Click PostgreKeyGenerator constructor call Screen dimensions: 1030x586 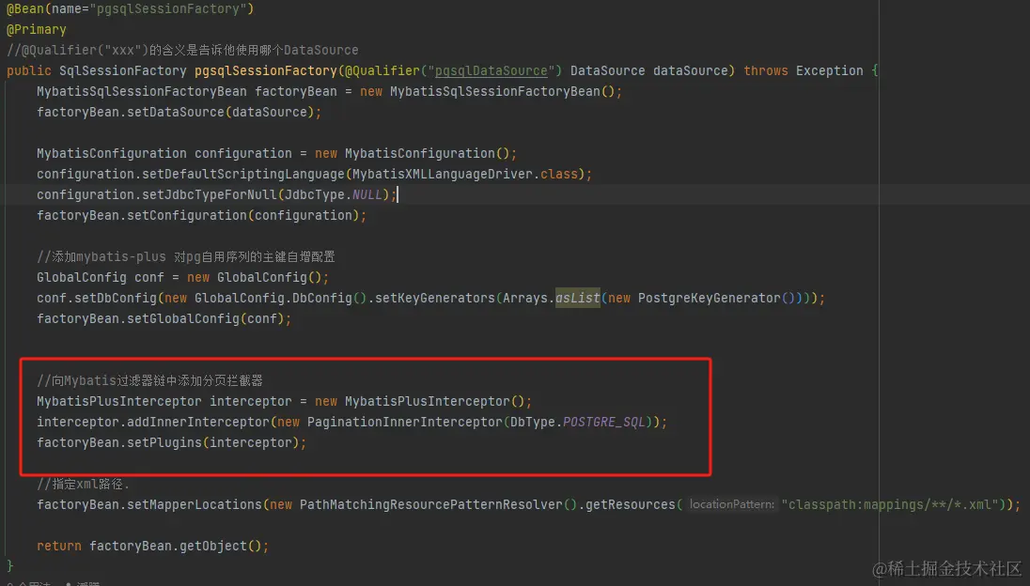pos(709,298)
